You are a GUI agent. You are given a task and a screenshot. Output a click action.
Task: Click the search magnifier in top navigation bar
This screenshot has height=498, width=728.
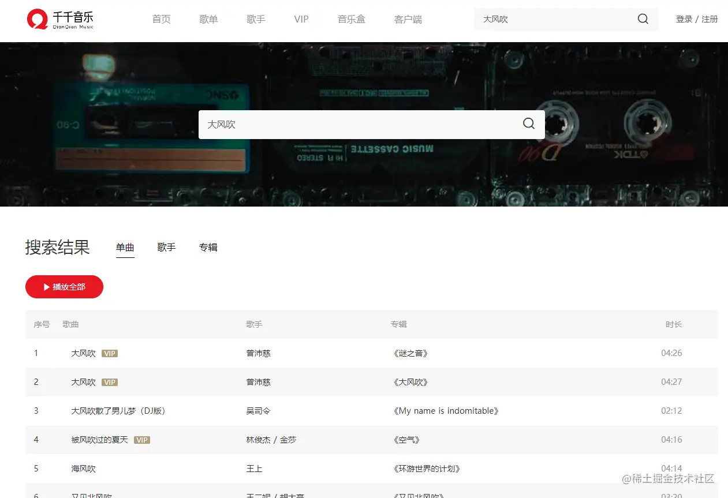click(643, 19)
